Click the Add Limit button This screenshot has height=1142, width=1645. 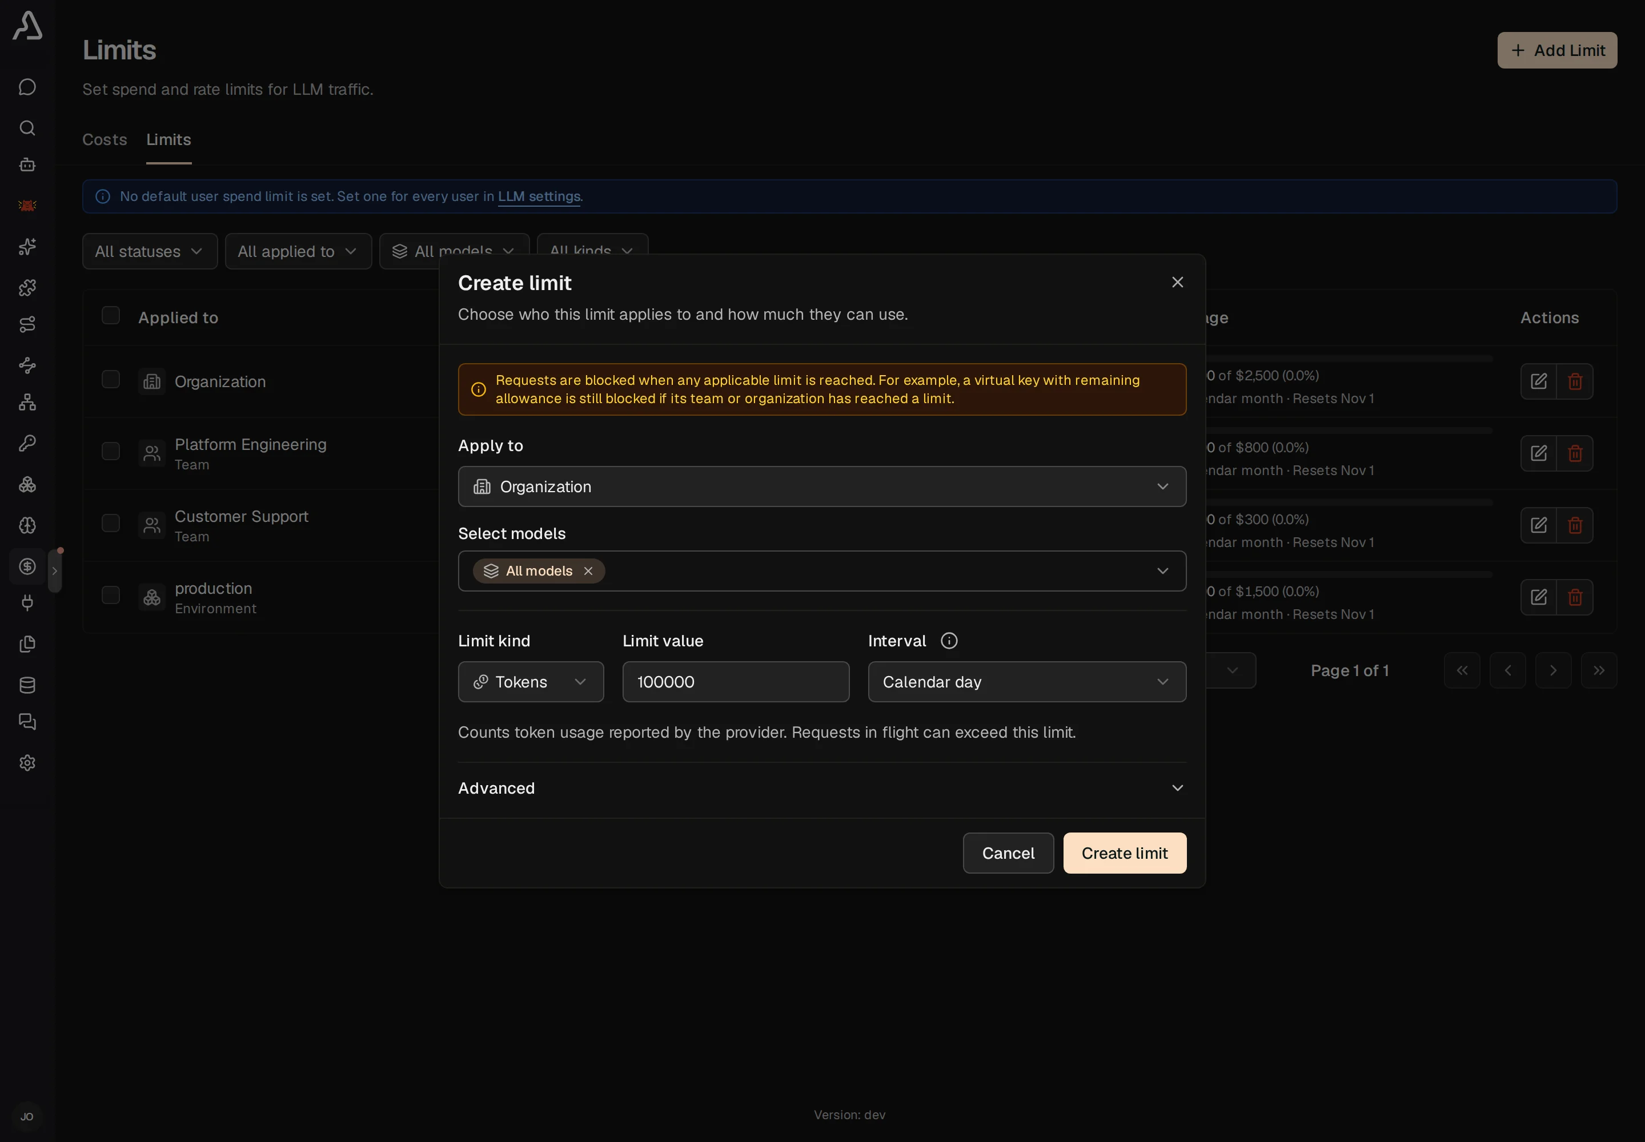click(1557, 50)
